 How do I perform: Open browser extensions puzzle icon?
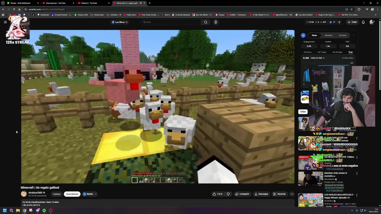[359, 9]
